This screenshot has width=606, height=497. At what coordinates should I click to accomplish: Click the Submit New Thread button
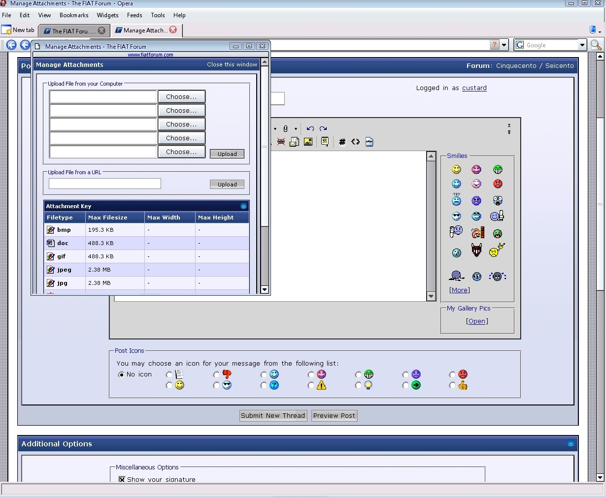pos(273,416)
